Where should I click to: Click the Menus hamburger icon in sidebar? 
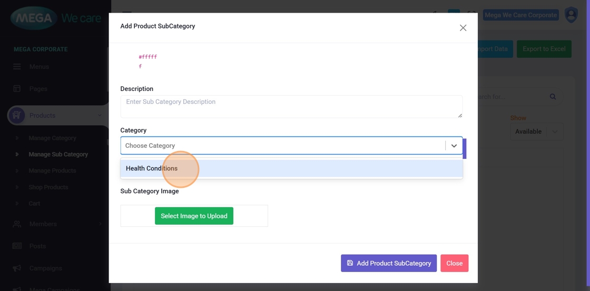[17, 67]
